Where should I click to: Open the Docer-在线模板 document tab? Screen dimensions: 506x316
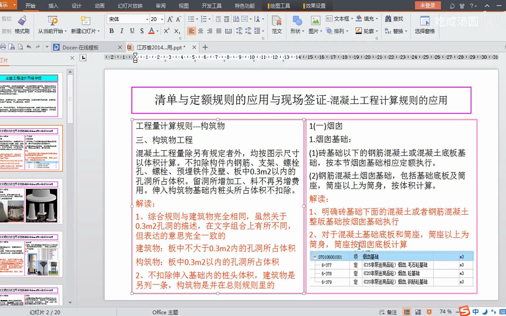click(x=81, y=47)
